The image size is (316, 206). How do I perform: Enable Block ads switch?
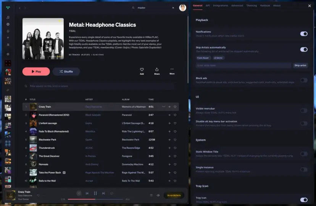pyautogui.click(x=304, y=80)
